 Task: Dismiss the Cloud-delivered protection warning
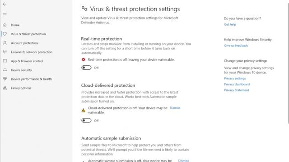click(175, 108)
